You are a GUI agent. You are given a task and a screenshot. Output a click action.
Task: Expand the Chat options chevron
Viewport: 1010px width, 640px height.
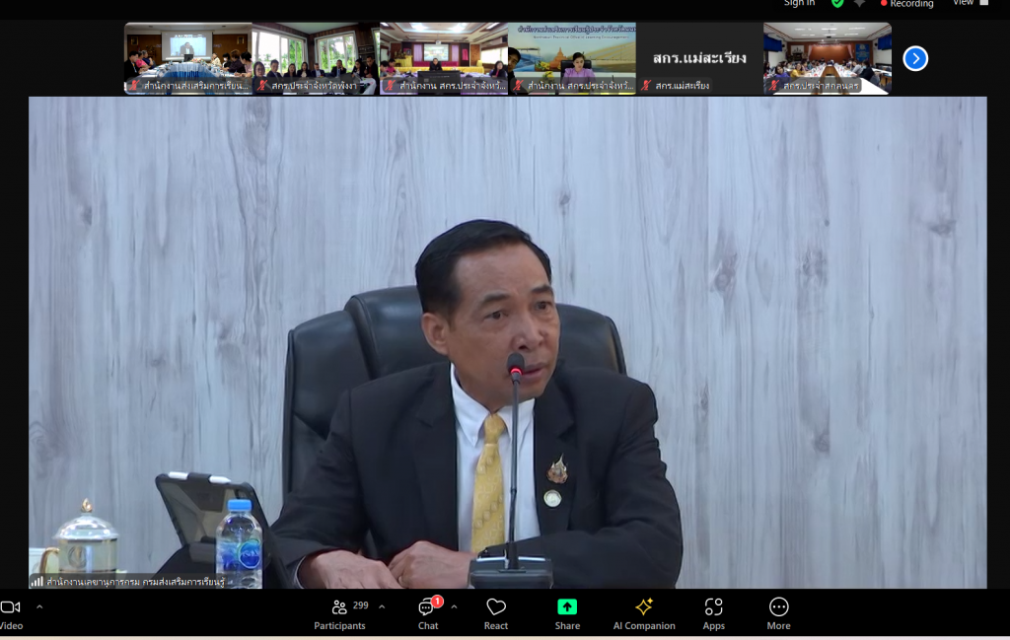[454, 606]
